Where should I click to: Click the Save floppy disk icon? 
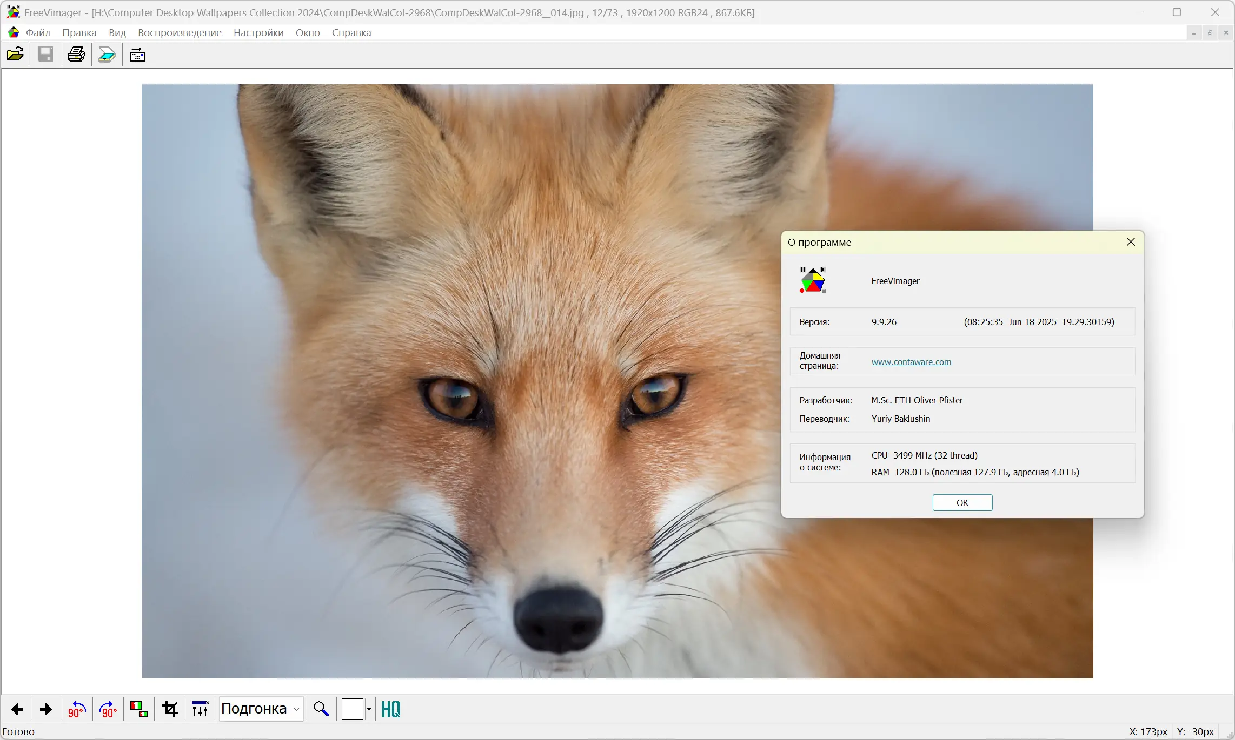[45, 55]
